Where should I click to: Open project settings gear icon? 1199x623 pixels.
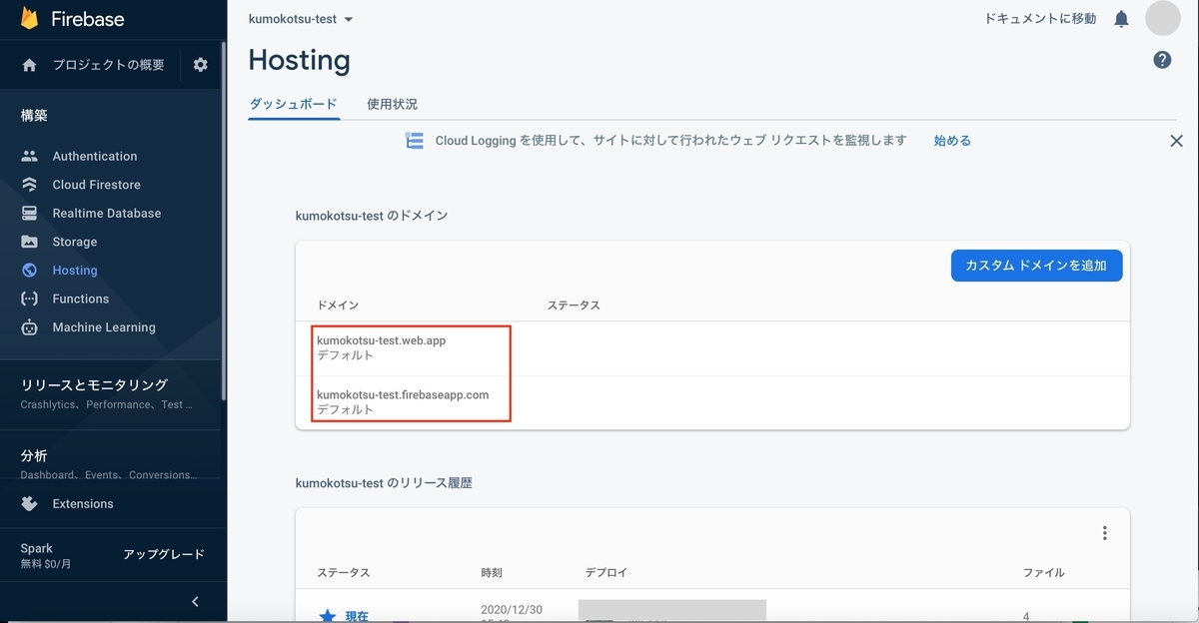point(201,65)
